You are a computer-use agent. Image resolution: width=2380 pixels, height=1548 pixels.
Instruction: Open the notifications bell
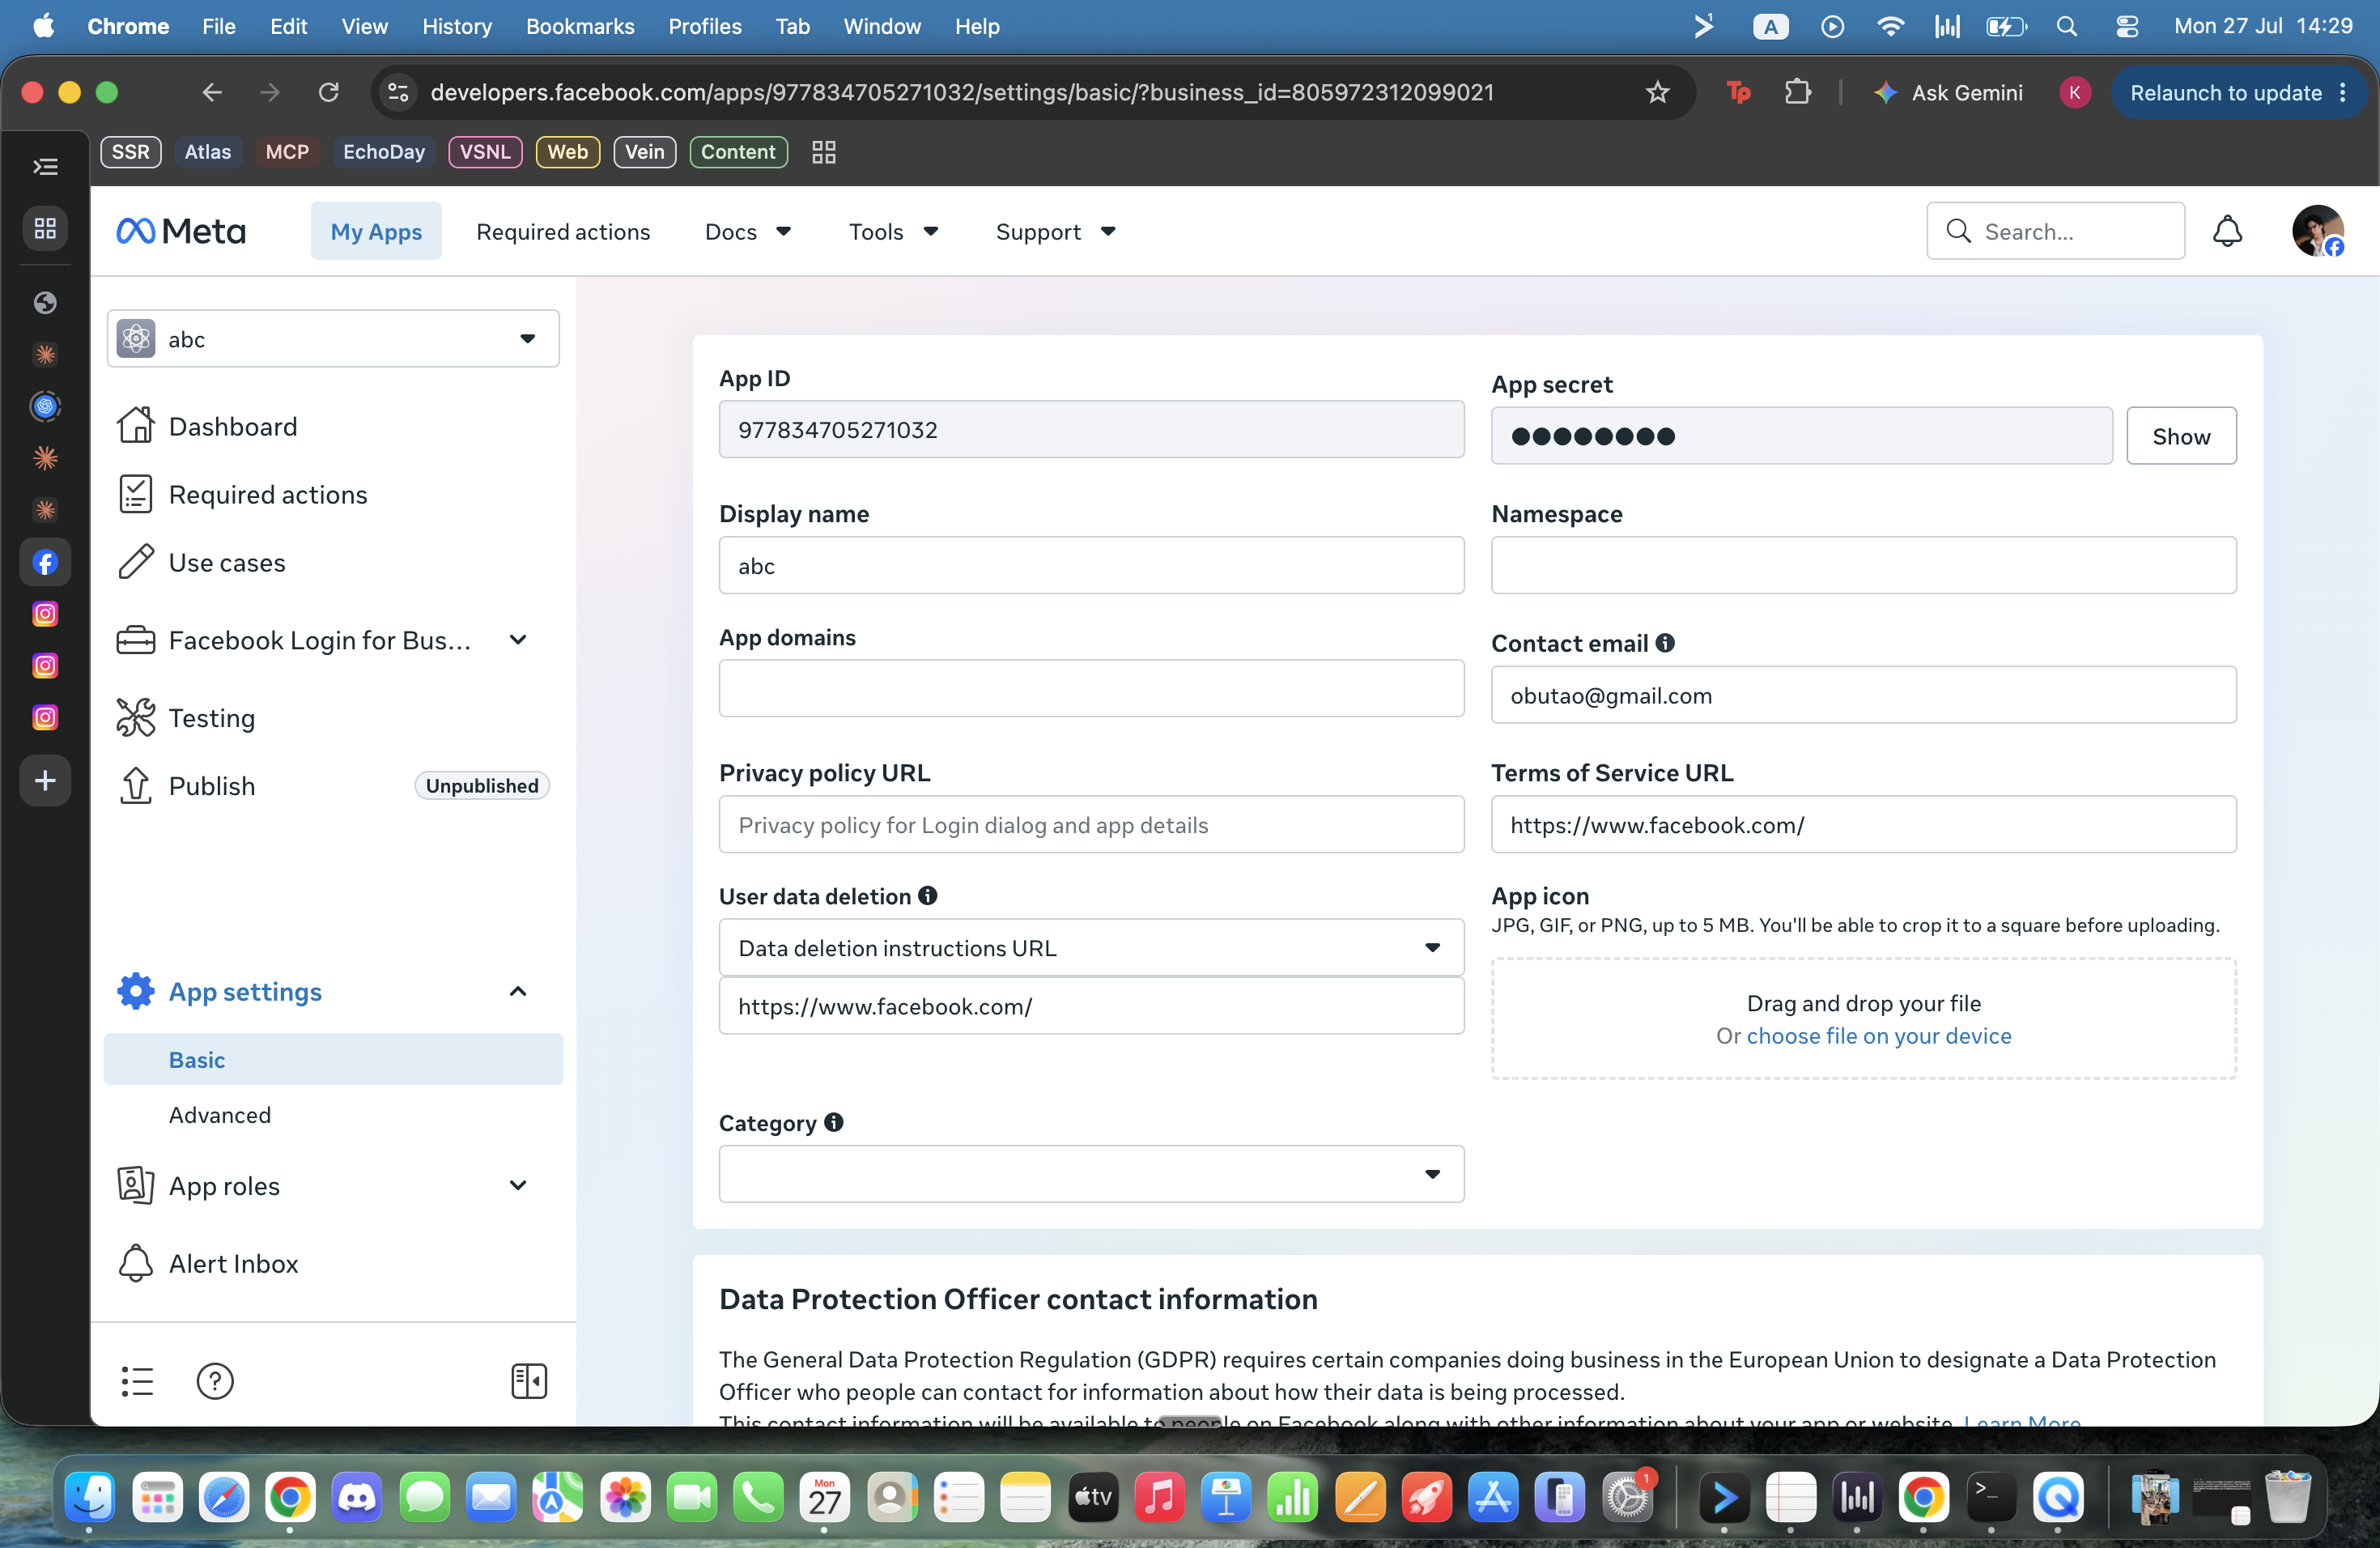point(2227,231)
